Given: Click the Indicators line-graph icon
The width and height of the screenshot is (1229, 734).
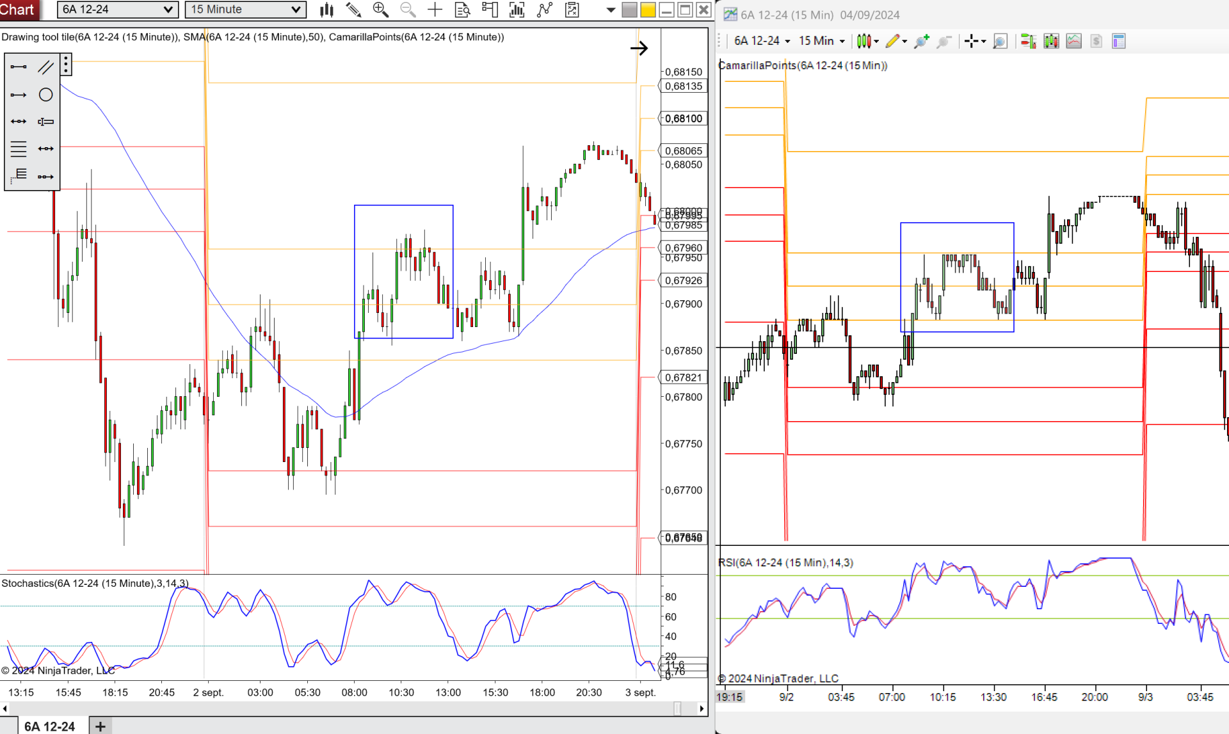Looking at the screenshot, I should coord(545,10).
